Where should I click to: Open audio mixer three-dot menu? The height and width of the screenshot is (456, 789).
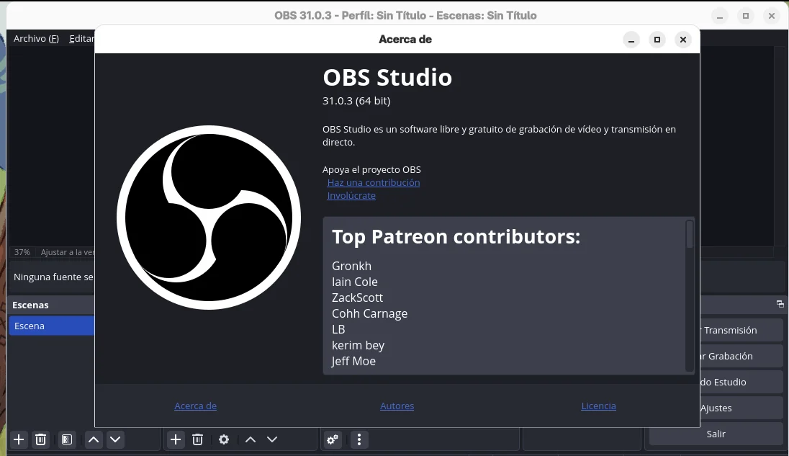point(359,439)
